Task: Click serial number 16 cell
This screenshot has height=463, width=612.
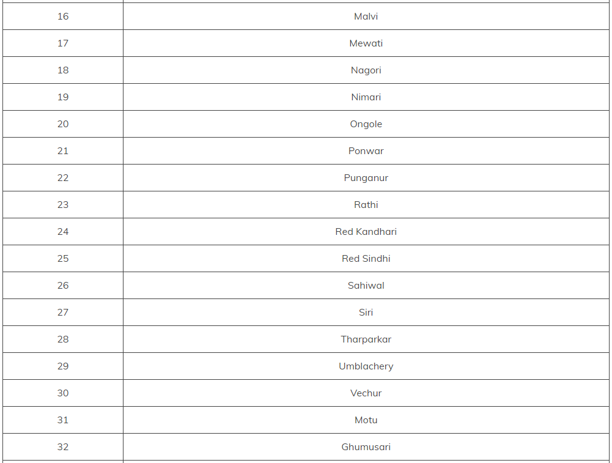Action: (63, 17)
